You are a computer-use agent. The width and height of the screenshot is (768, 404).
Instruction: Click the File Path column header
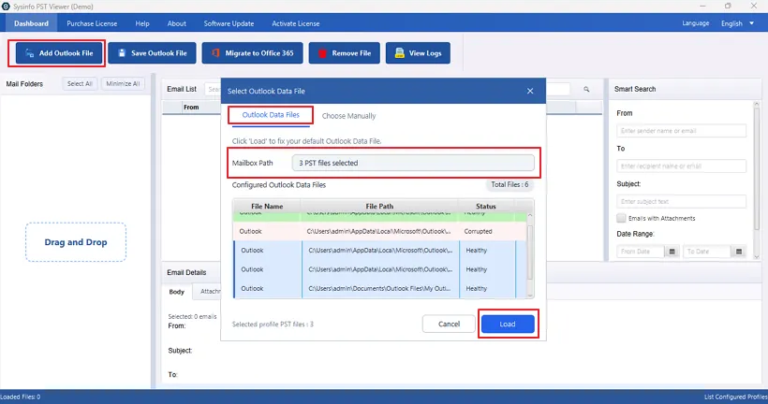click(379, 207)
